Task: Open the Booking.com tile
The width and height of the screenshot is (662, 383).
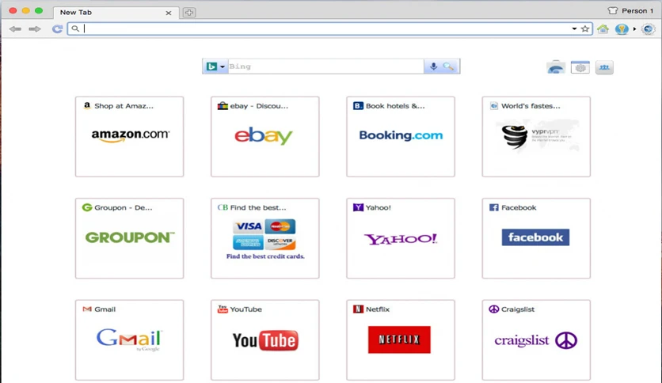Action: pyautogui.click(x=401, y=137)
